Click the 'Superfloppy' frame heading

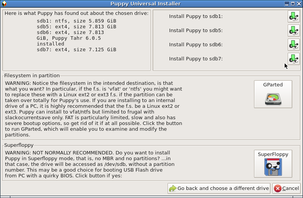tap(19, 145)
